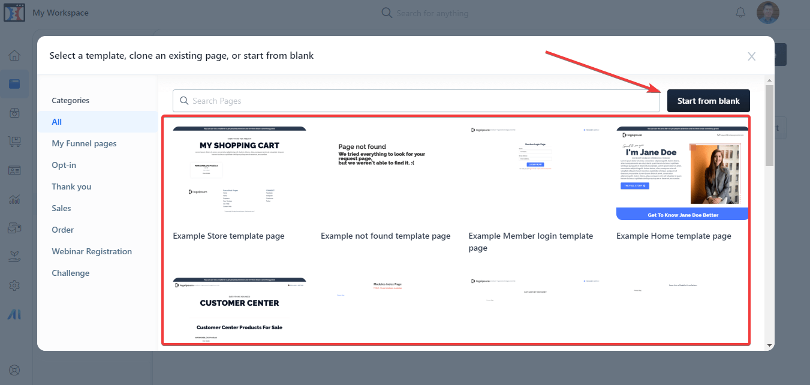Open the notification bell
The height and width of the screenshot is (385, 810).
coord(740,12)
